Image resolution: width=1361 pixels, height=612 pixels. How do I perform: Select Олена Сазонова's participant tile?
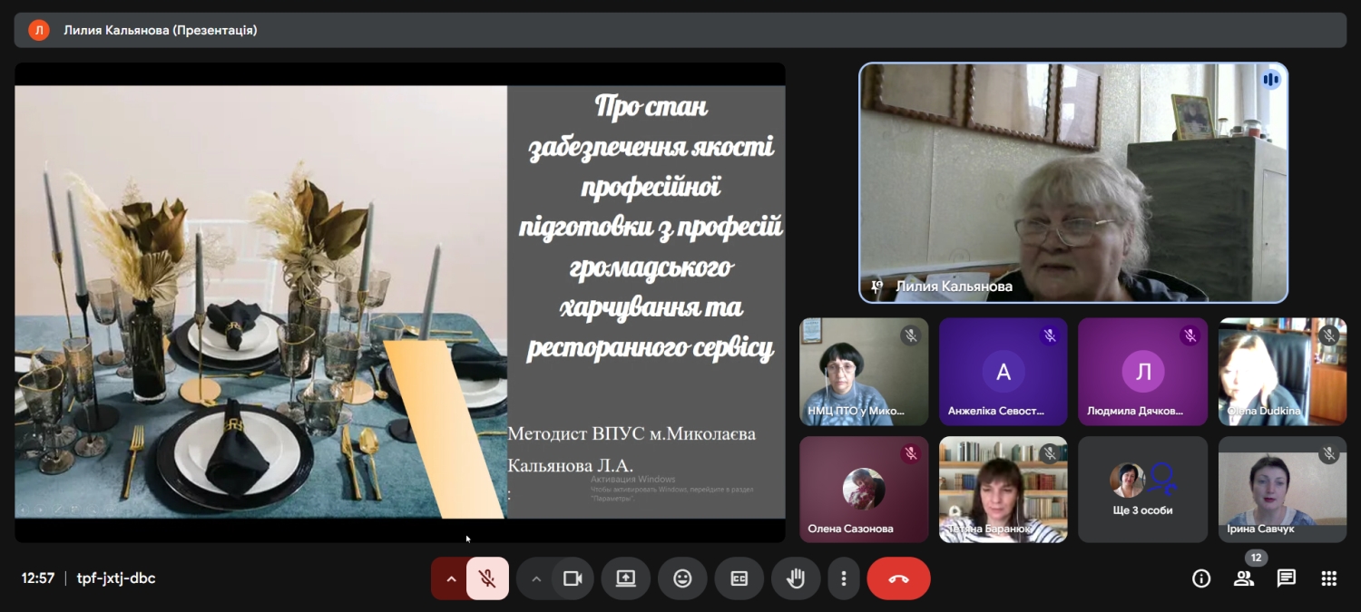tap(863, 490)
